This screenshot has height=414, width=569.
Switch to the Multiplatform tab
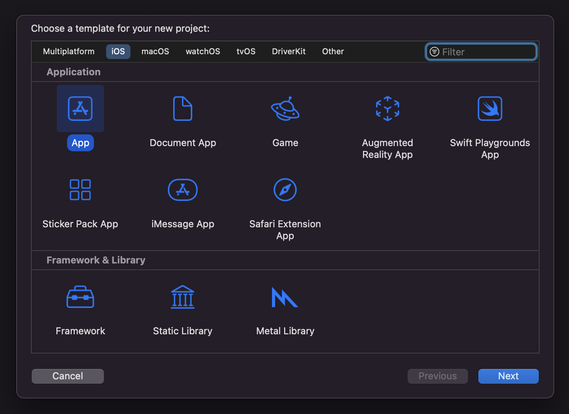(x=69, y=52)
